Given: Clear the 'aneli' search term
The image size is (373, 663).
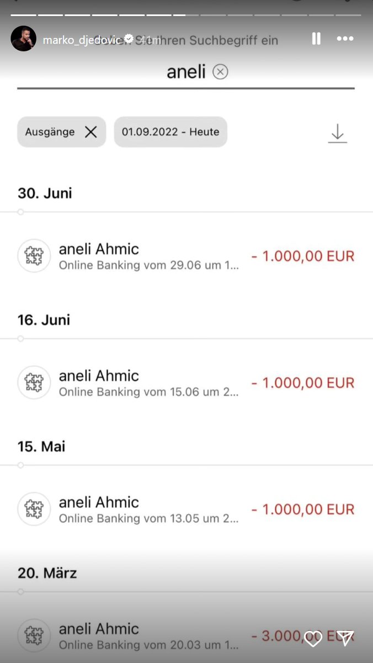Looking at the screenshot, I should coord(220,72).
